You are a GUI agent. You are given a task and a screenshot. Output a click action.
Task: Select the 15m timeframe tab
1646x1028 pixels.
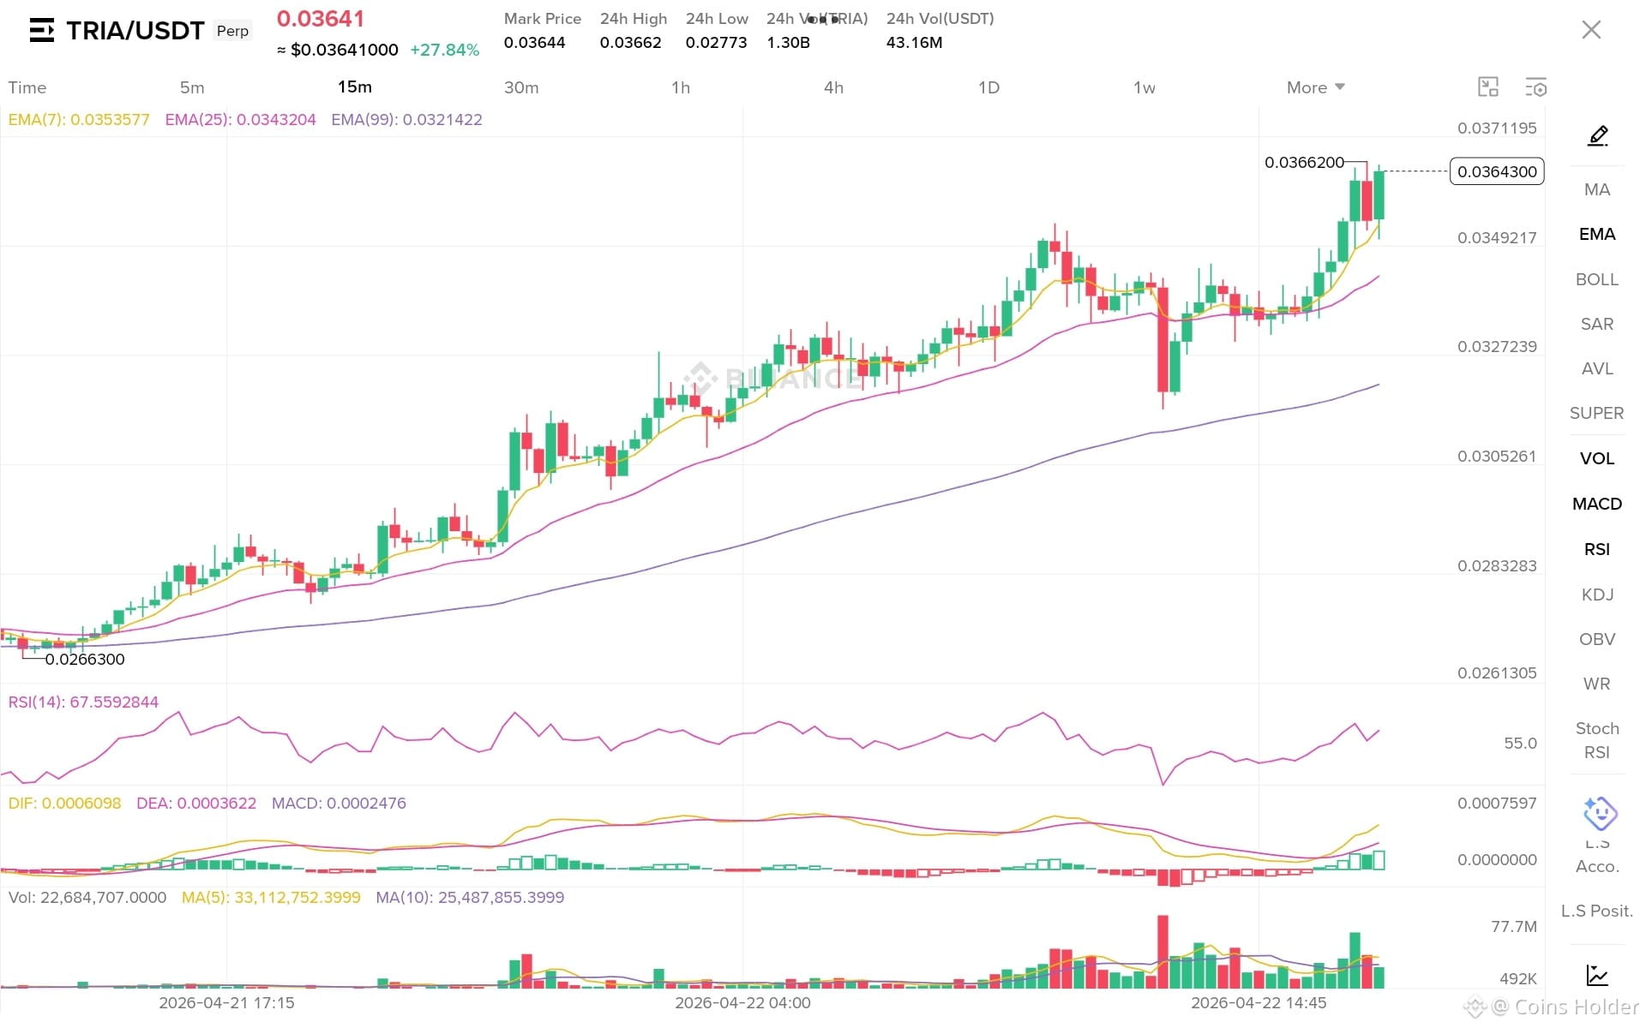pos(355,87)
